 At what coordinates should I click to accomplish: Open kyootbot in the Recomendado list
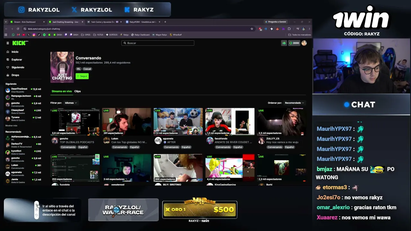point(23,152)
